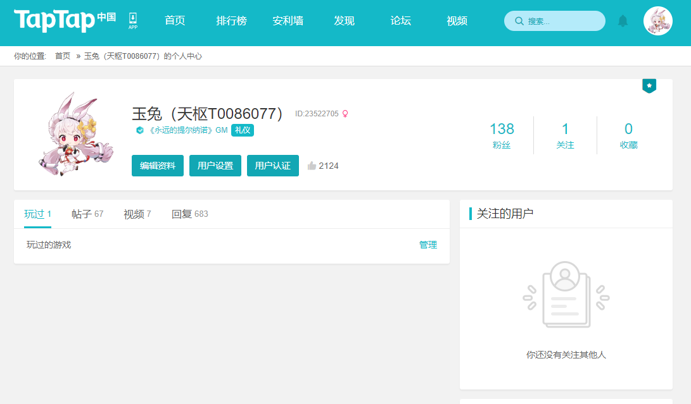Click the 用户认证 button
Viewport: 691px width, 404px height.
[x=273, y=166]
